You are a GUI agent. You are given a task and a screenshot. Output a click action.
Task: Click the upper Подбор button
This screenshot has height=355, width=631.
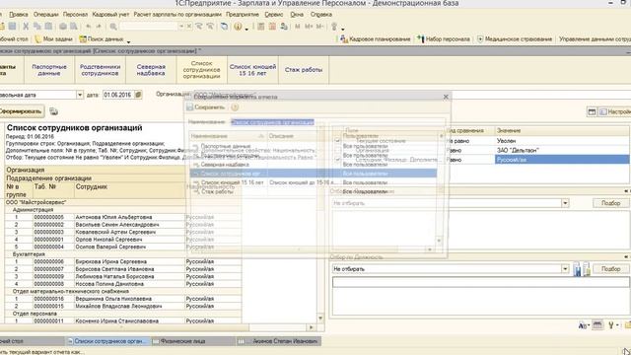click(x=610, y=203)
